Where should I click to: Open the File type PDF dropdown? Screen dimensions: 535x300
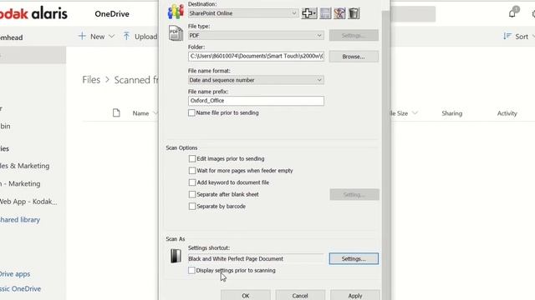(256, 35)
